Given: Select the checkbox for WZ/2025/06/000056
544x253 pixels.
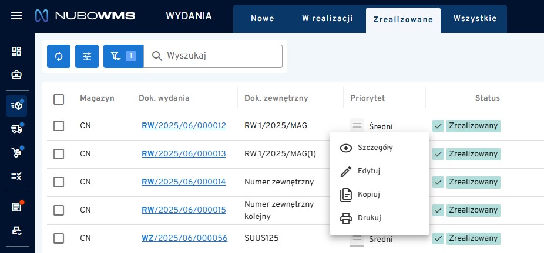Looking at the screenshot, I should tap(59, 238).
